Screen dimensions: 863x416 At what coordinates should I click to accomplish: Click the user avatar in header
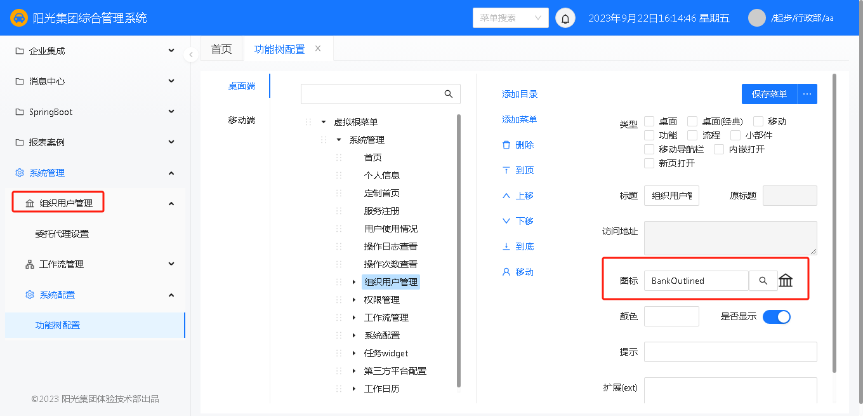coord(756,18)
